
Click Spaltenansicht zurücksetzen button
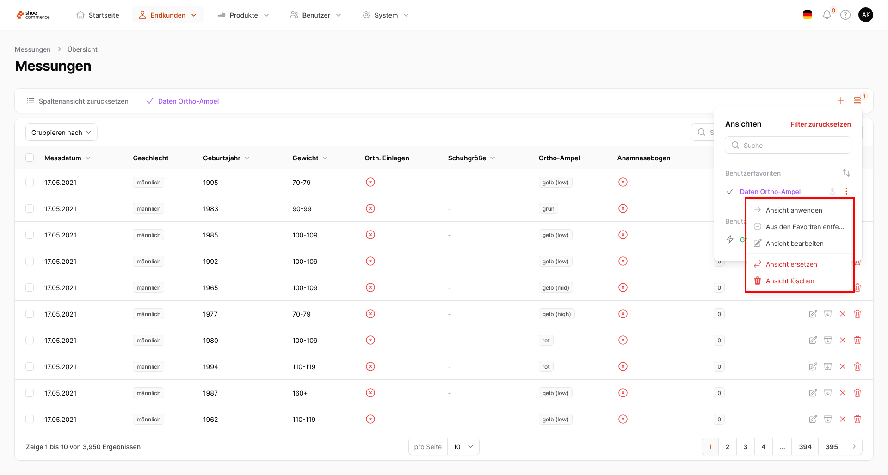78,101
